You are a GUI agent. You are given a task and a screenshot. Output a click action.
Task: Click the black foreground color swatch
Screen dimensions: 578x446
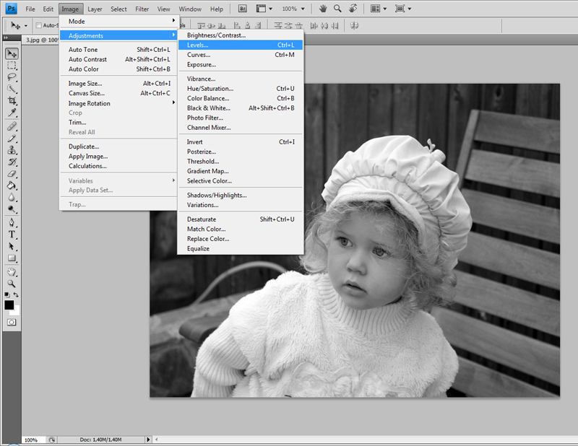click(x=9, y=305)
